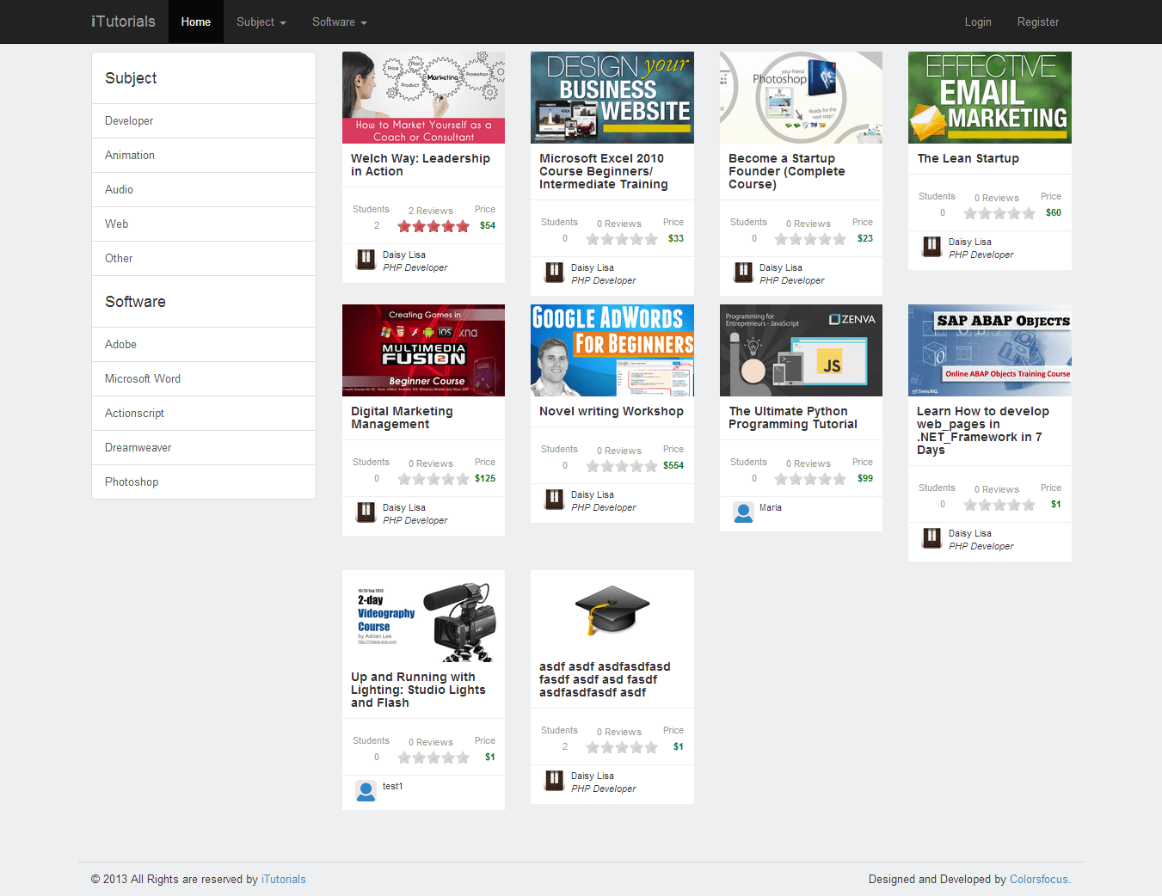
Task: Select Animation subject in sidebar
Action: coord(204,156)
